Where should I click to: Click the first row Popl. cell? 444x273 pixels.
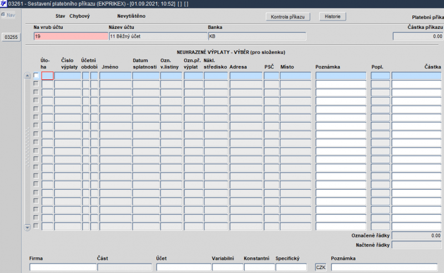coord(381,75)
